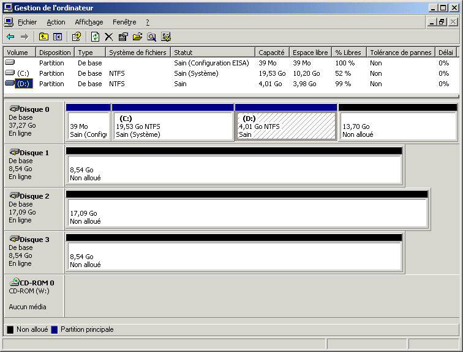Open the Fichier menu

(x=28, y=22)
